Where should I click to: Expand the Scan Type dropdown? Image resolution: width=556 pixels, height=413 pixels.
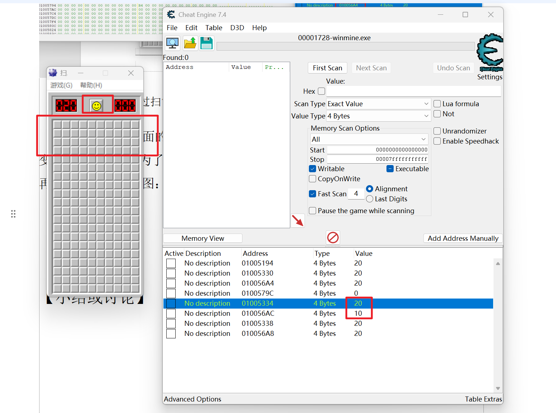coord(379,104)
